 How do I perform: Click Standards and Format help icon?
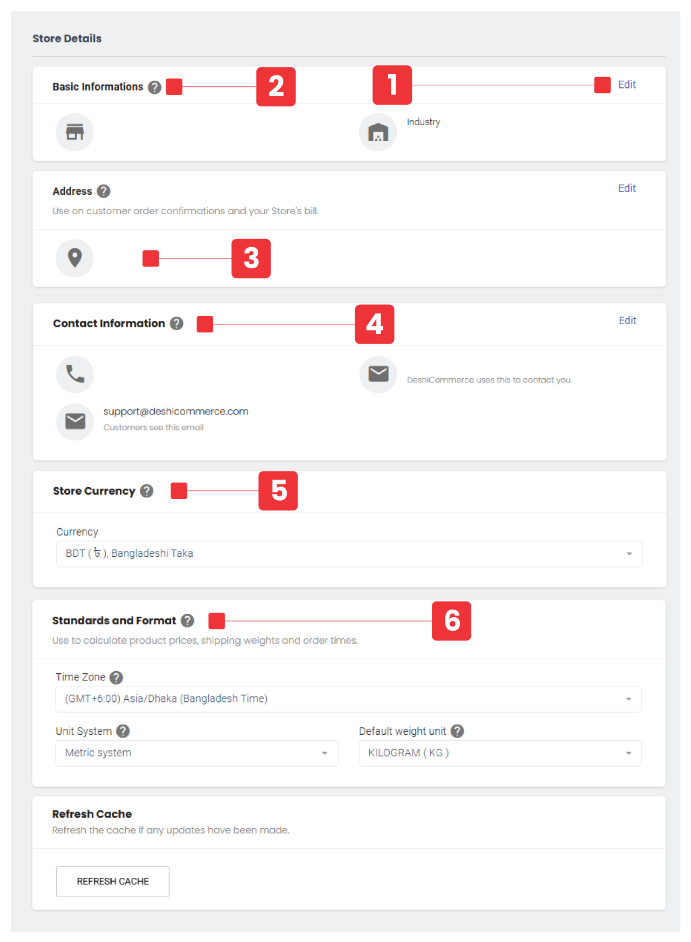[187, 620]
